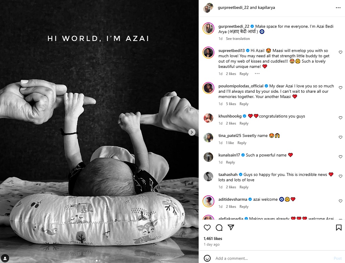Open the tagged people icon on the photo

(5, 258)
